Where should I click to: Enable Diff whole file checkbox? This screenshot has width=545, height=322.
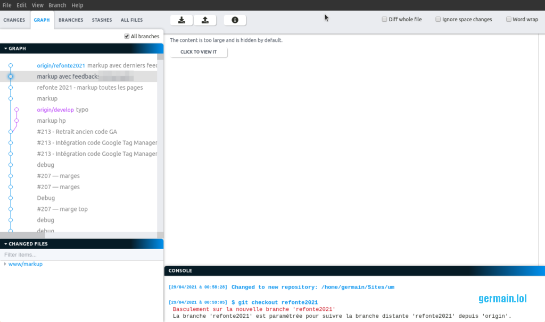(x=384, y=20)
